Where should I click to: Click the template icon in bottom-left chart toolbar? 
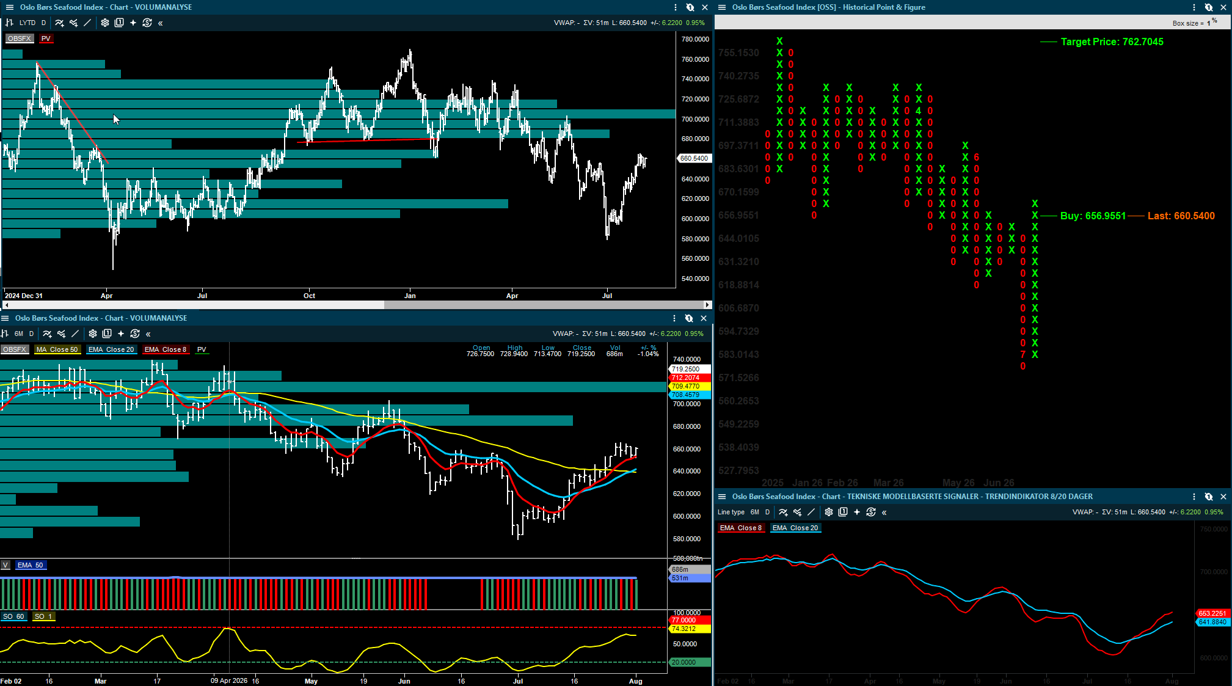107,334
